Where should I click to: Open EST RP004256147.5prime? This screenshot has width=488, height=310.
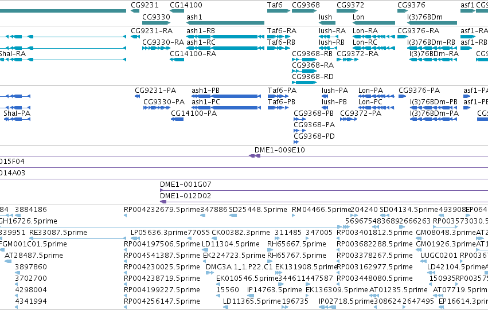click(x=162, y=301)
